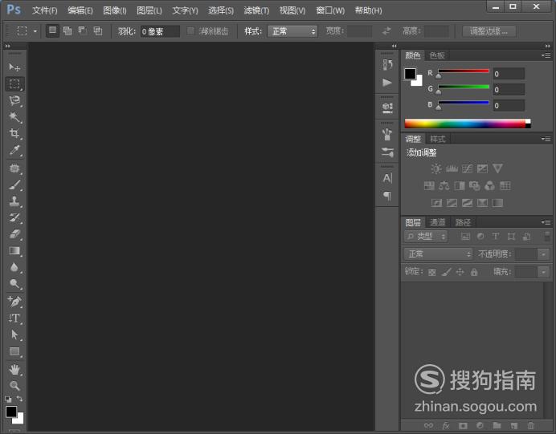Swap foreground and background colors

click(x=19, y=399)
